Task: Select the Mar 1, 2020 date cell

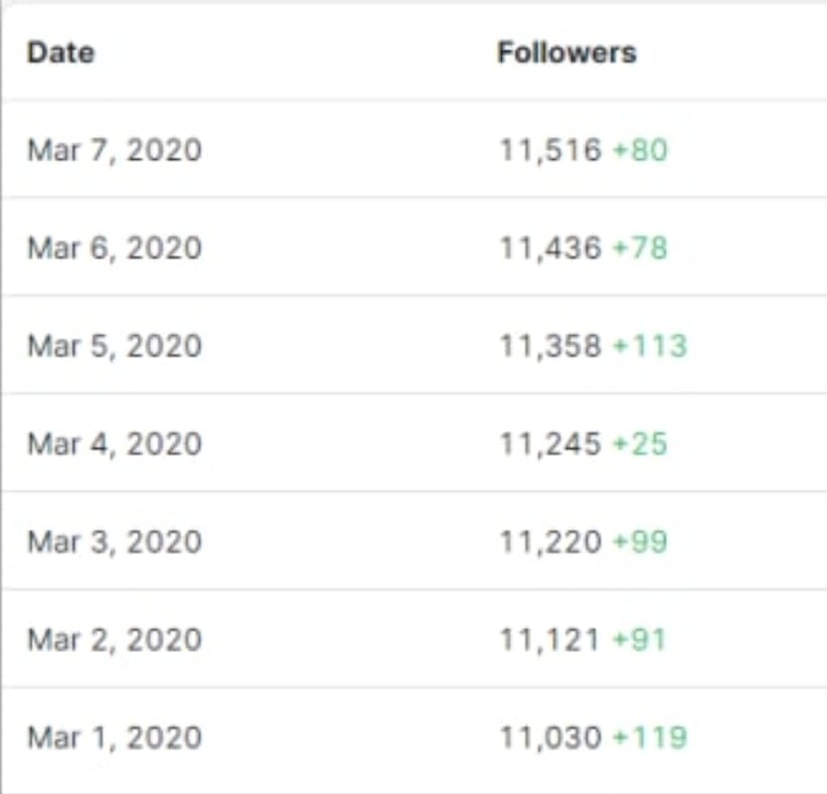Action: pyautogui.click(x=114, y=738)
